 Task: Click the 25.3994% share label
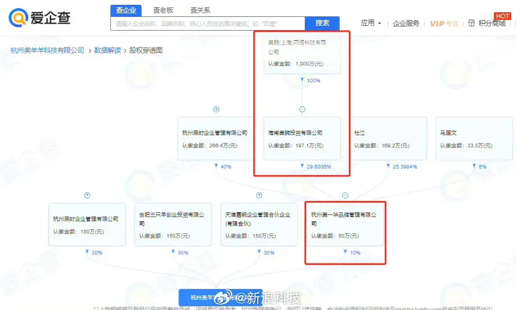point(405,167)
